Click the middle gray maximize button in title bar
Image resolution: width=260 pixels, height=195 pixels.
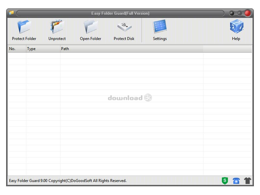tap(240, 13)
